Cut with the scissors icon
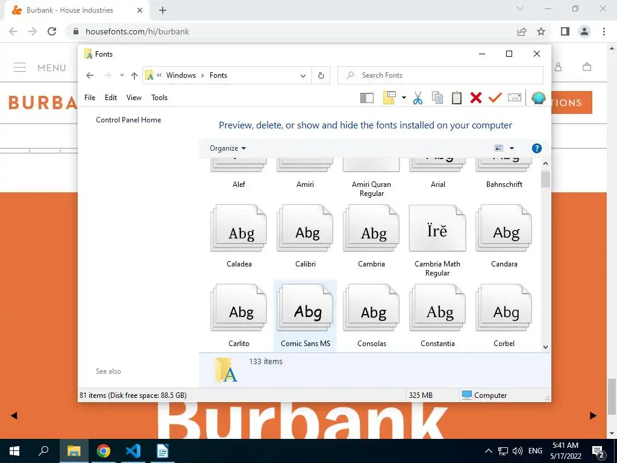This screenshot has height=463, width=617. pyautogui.click(x=418, y=98)
